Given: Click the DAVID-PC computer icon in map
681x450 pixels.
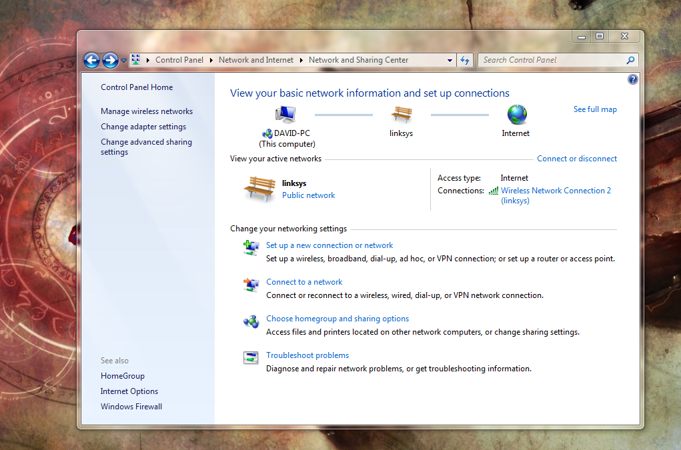Looking at the screenshot, I should [285, 115].
